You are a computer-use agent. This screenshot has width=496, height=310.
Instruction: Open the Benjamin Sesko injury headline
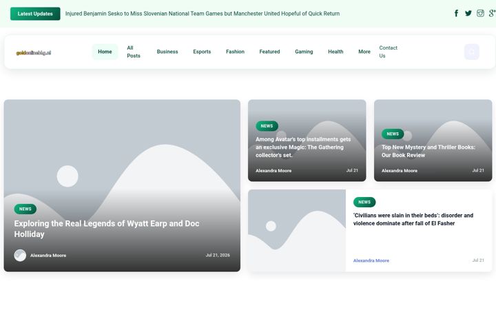[203, 14]
